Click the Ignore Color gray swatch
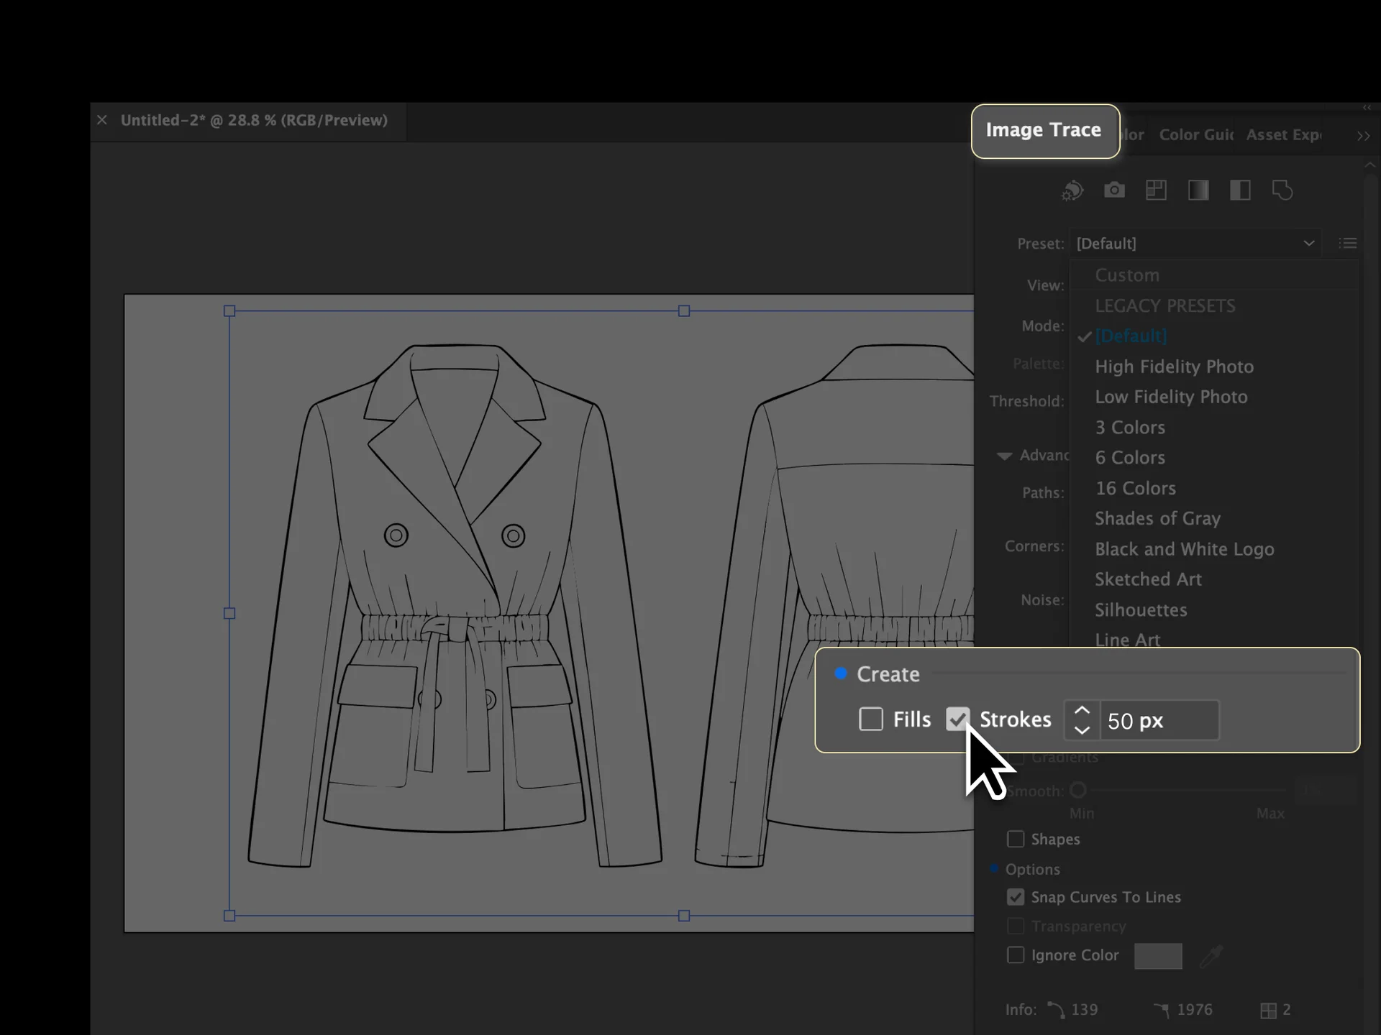Screen dimensions: 1381x1035 [x=1157, y=956]
